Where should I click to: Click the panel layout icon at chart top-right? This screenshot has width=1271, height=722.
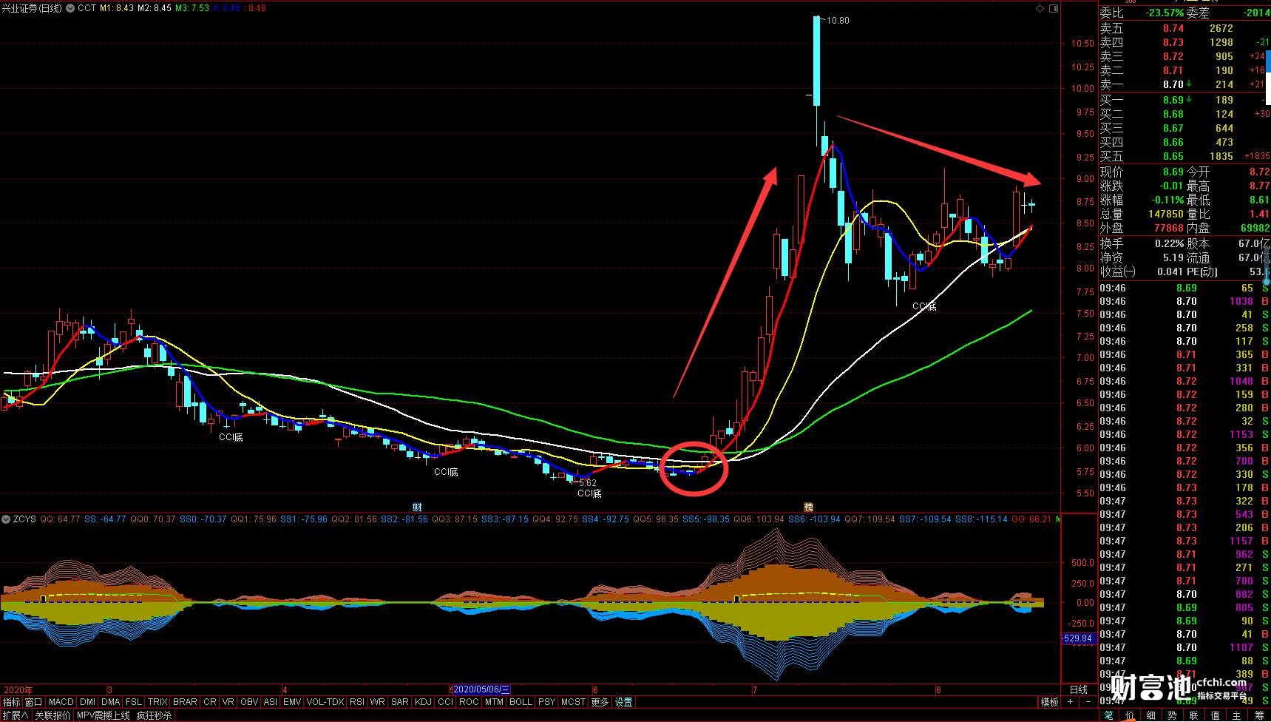1054,8
